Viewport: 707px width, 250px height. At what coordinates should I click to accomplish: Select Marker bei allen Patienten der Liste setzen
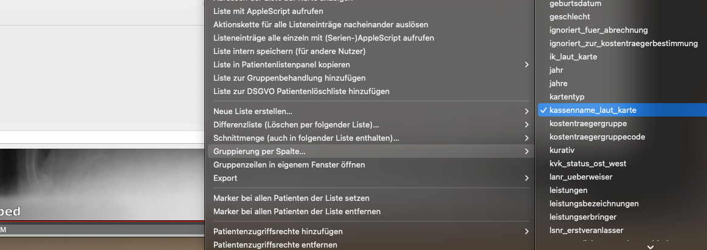pyautogui.click(x=291, y=198)
